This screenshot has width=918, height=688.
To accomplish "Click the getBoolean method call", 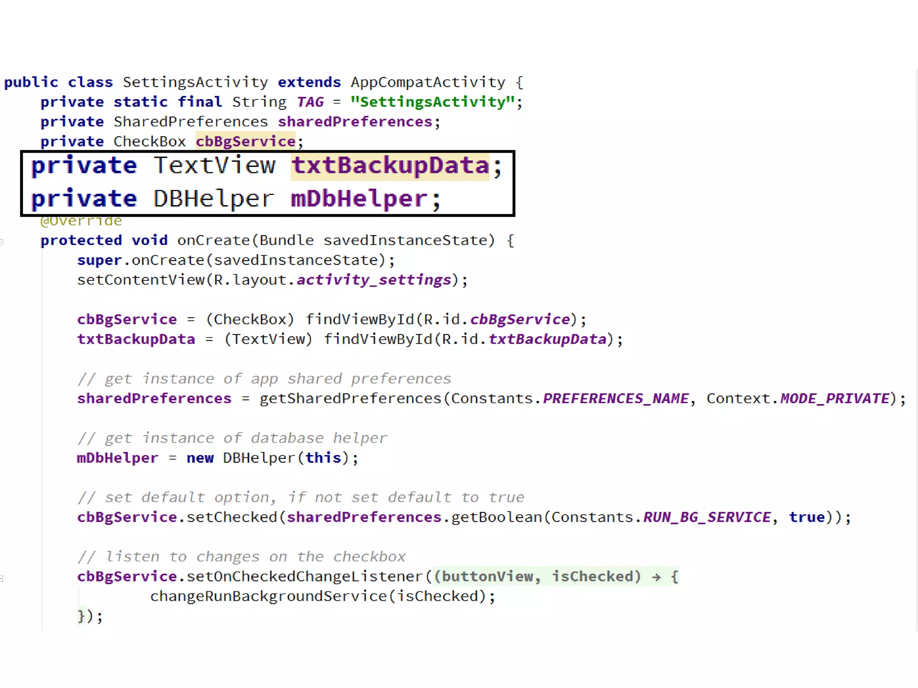I will (x=497, y=517).
